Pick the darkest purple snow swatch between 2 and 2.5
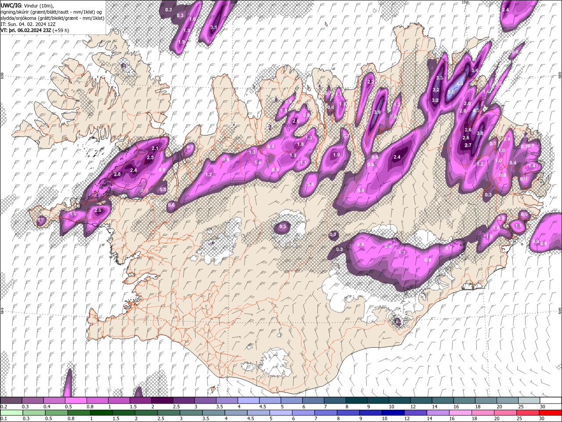The height and width of the screenshot is (422, 562). pos(162,400)
